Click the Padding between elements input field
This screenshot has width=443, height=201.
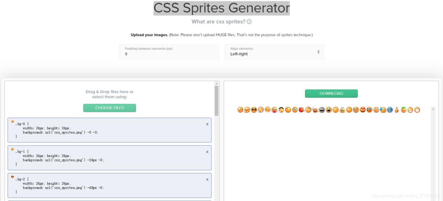[x=169, y=52]
